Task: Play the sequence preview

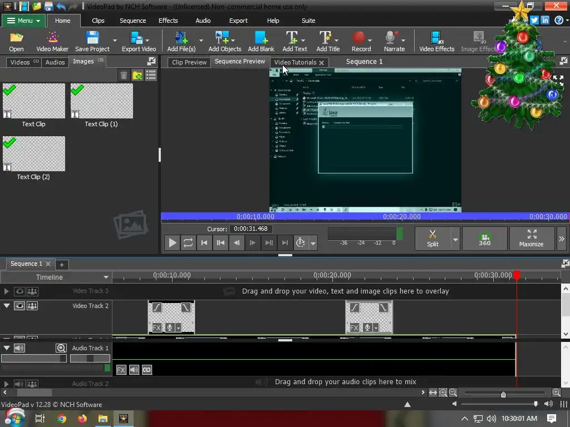Action: point(173,242)
